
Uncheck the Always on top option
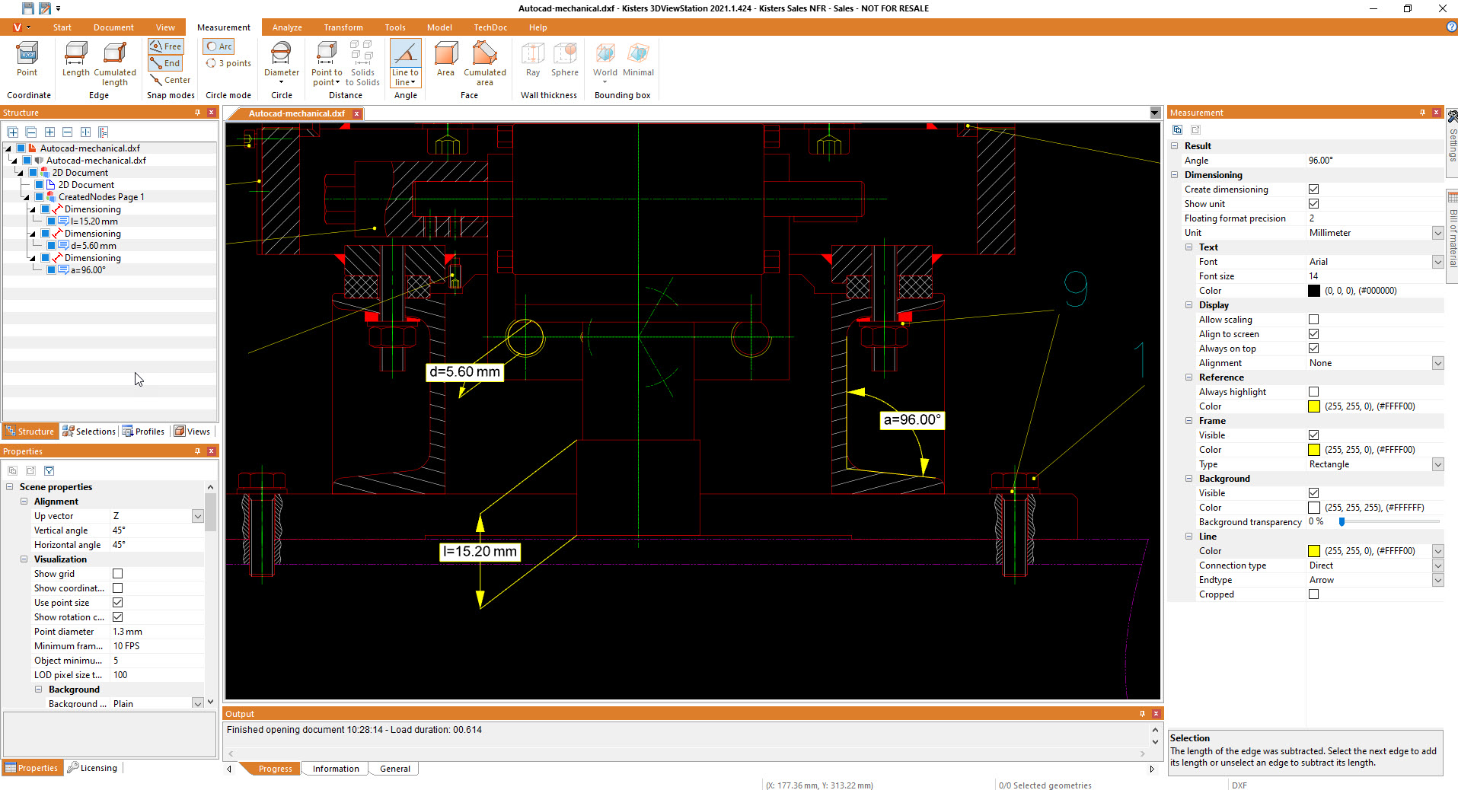coord(1313,349)
